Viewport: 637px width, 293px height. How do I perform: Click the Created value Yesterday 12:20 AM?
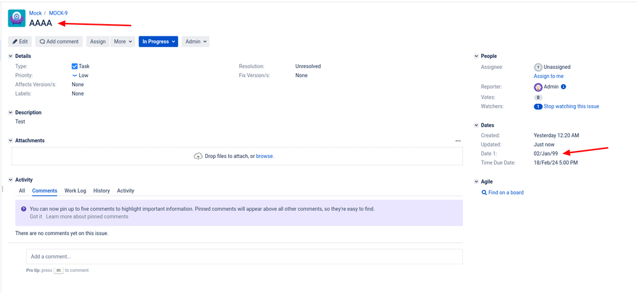[558, 136]
